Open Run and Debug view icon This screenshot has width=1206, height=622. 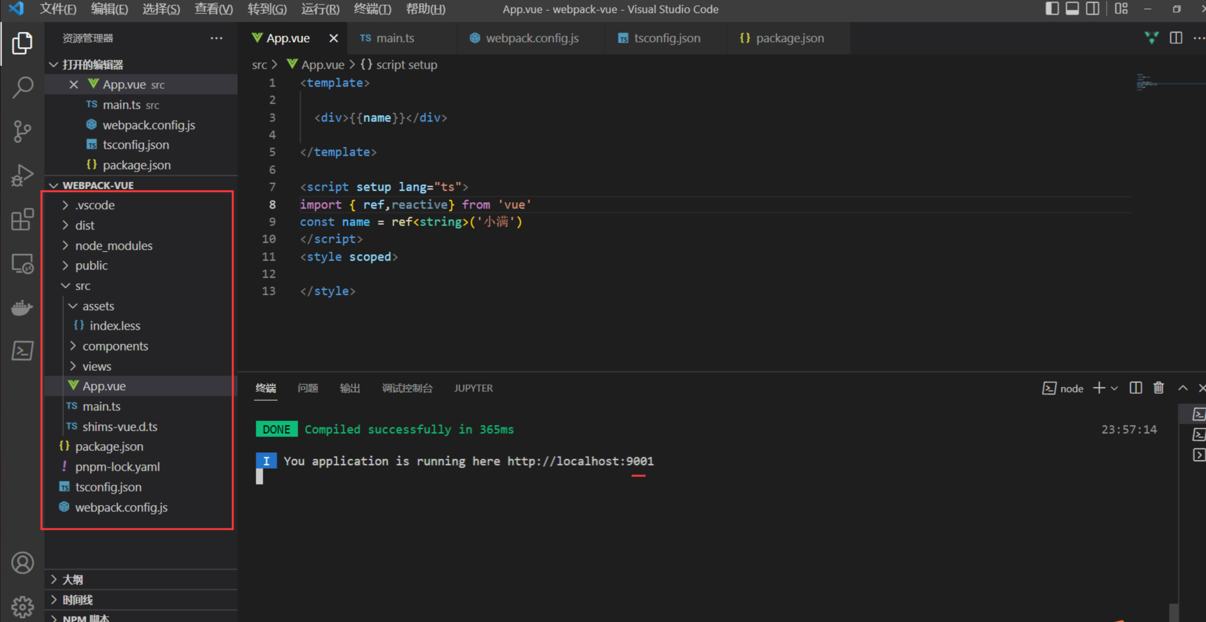(x=22, y=175)
